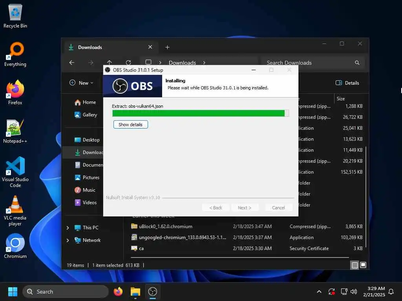Click the search magnifier in Explorer
The image size is (402, 301).
click(x=357, y=63)
